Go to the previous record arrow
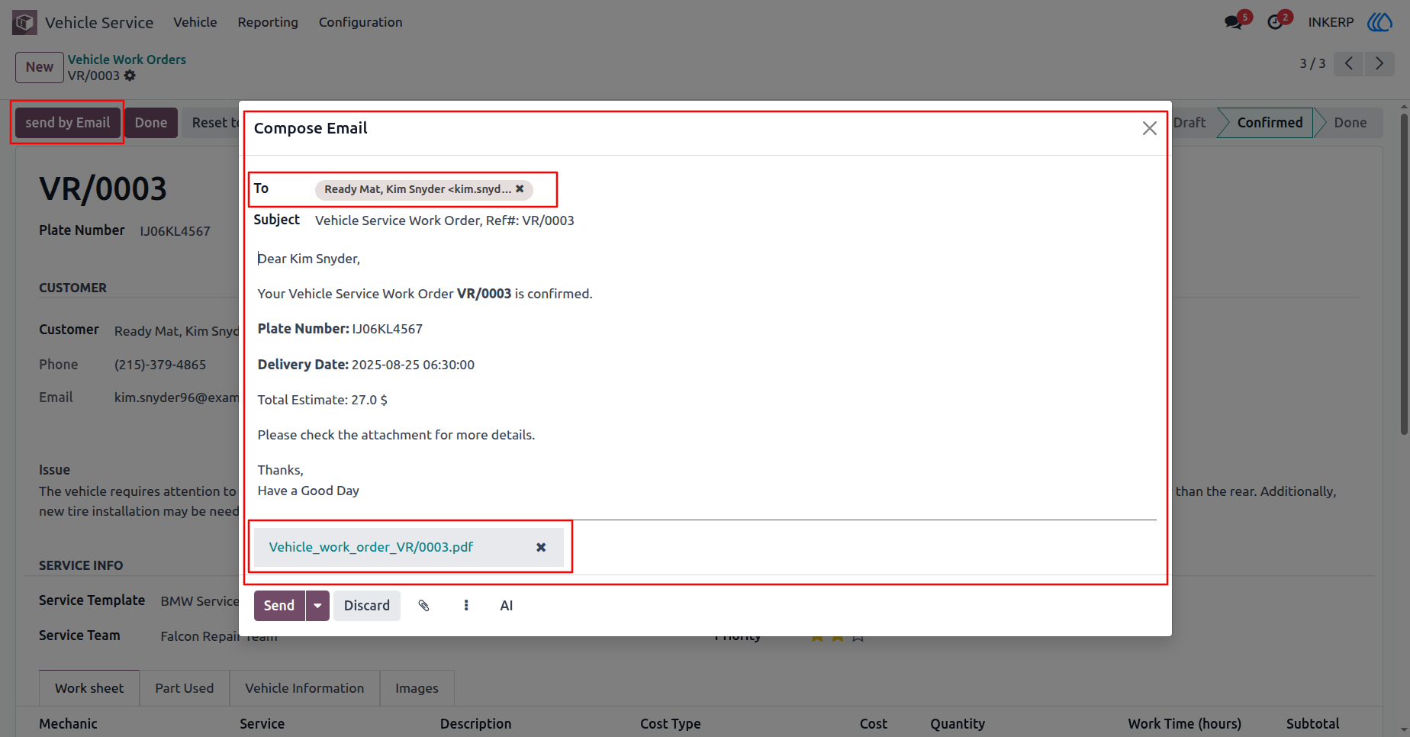 pos(1349,63)
